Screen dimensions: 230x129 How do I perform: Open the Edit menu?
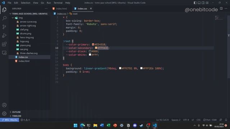(16, 3)
